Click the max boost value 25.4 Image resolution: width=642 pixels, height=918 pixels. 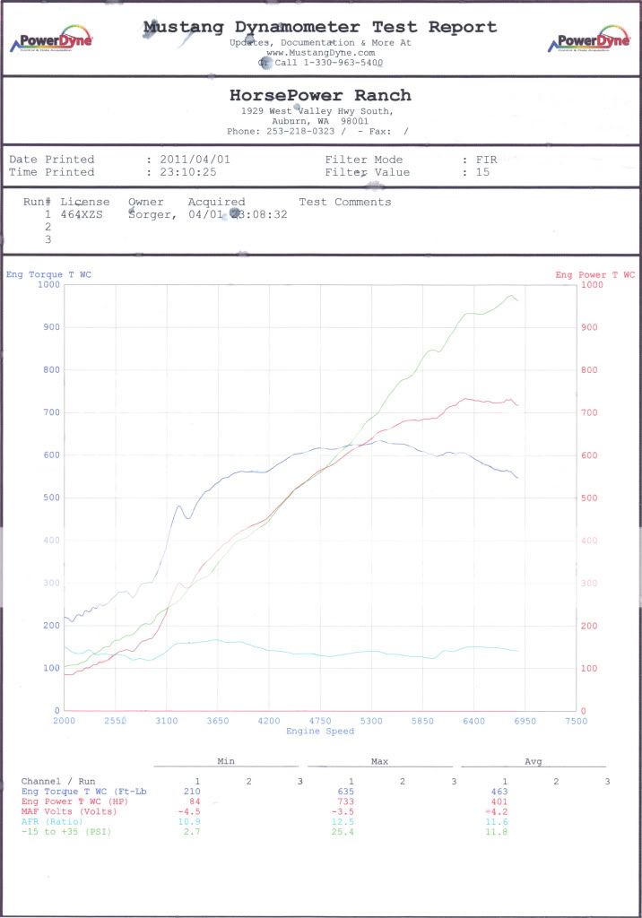(343, 831)
